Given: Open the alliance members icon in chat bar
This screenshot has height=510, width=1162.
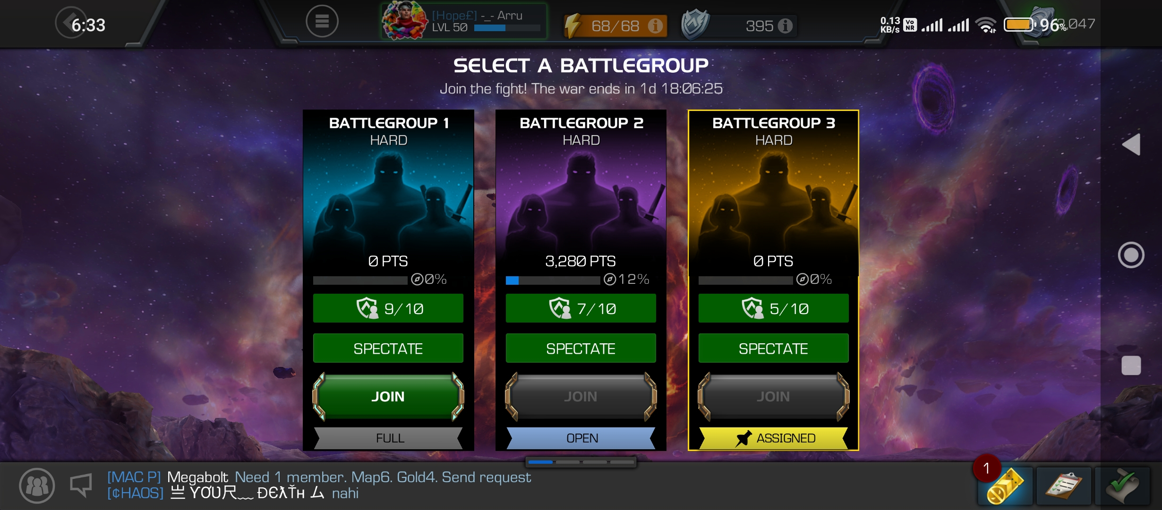Looking at the screenshot, I should tap(37, 485).
